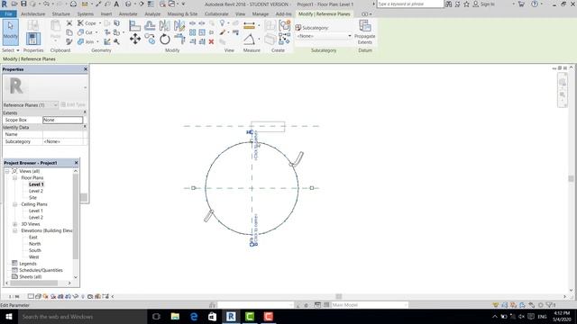Click the Name field in Identity Data
This screenshot has height=324, width=577.
62,134
